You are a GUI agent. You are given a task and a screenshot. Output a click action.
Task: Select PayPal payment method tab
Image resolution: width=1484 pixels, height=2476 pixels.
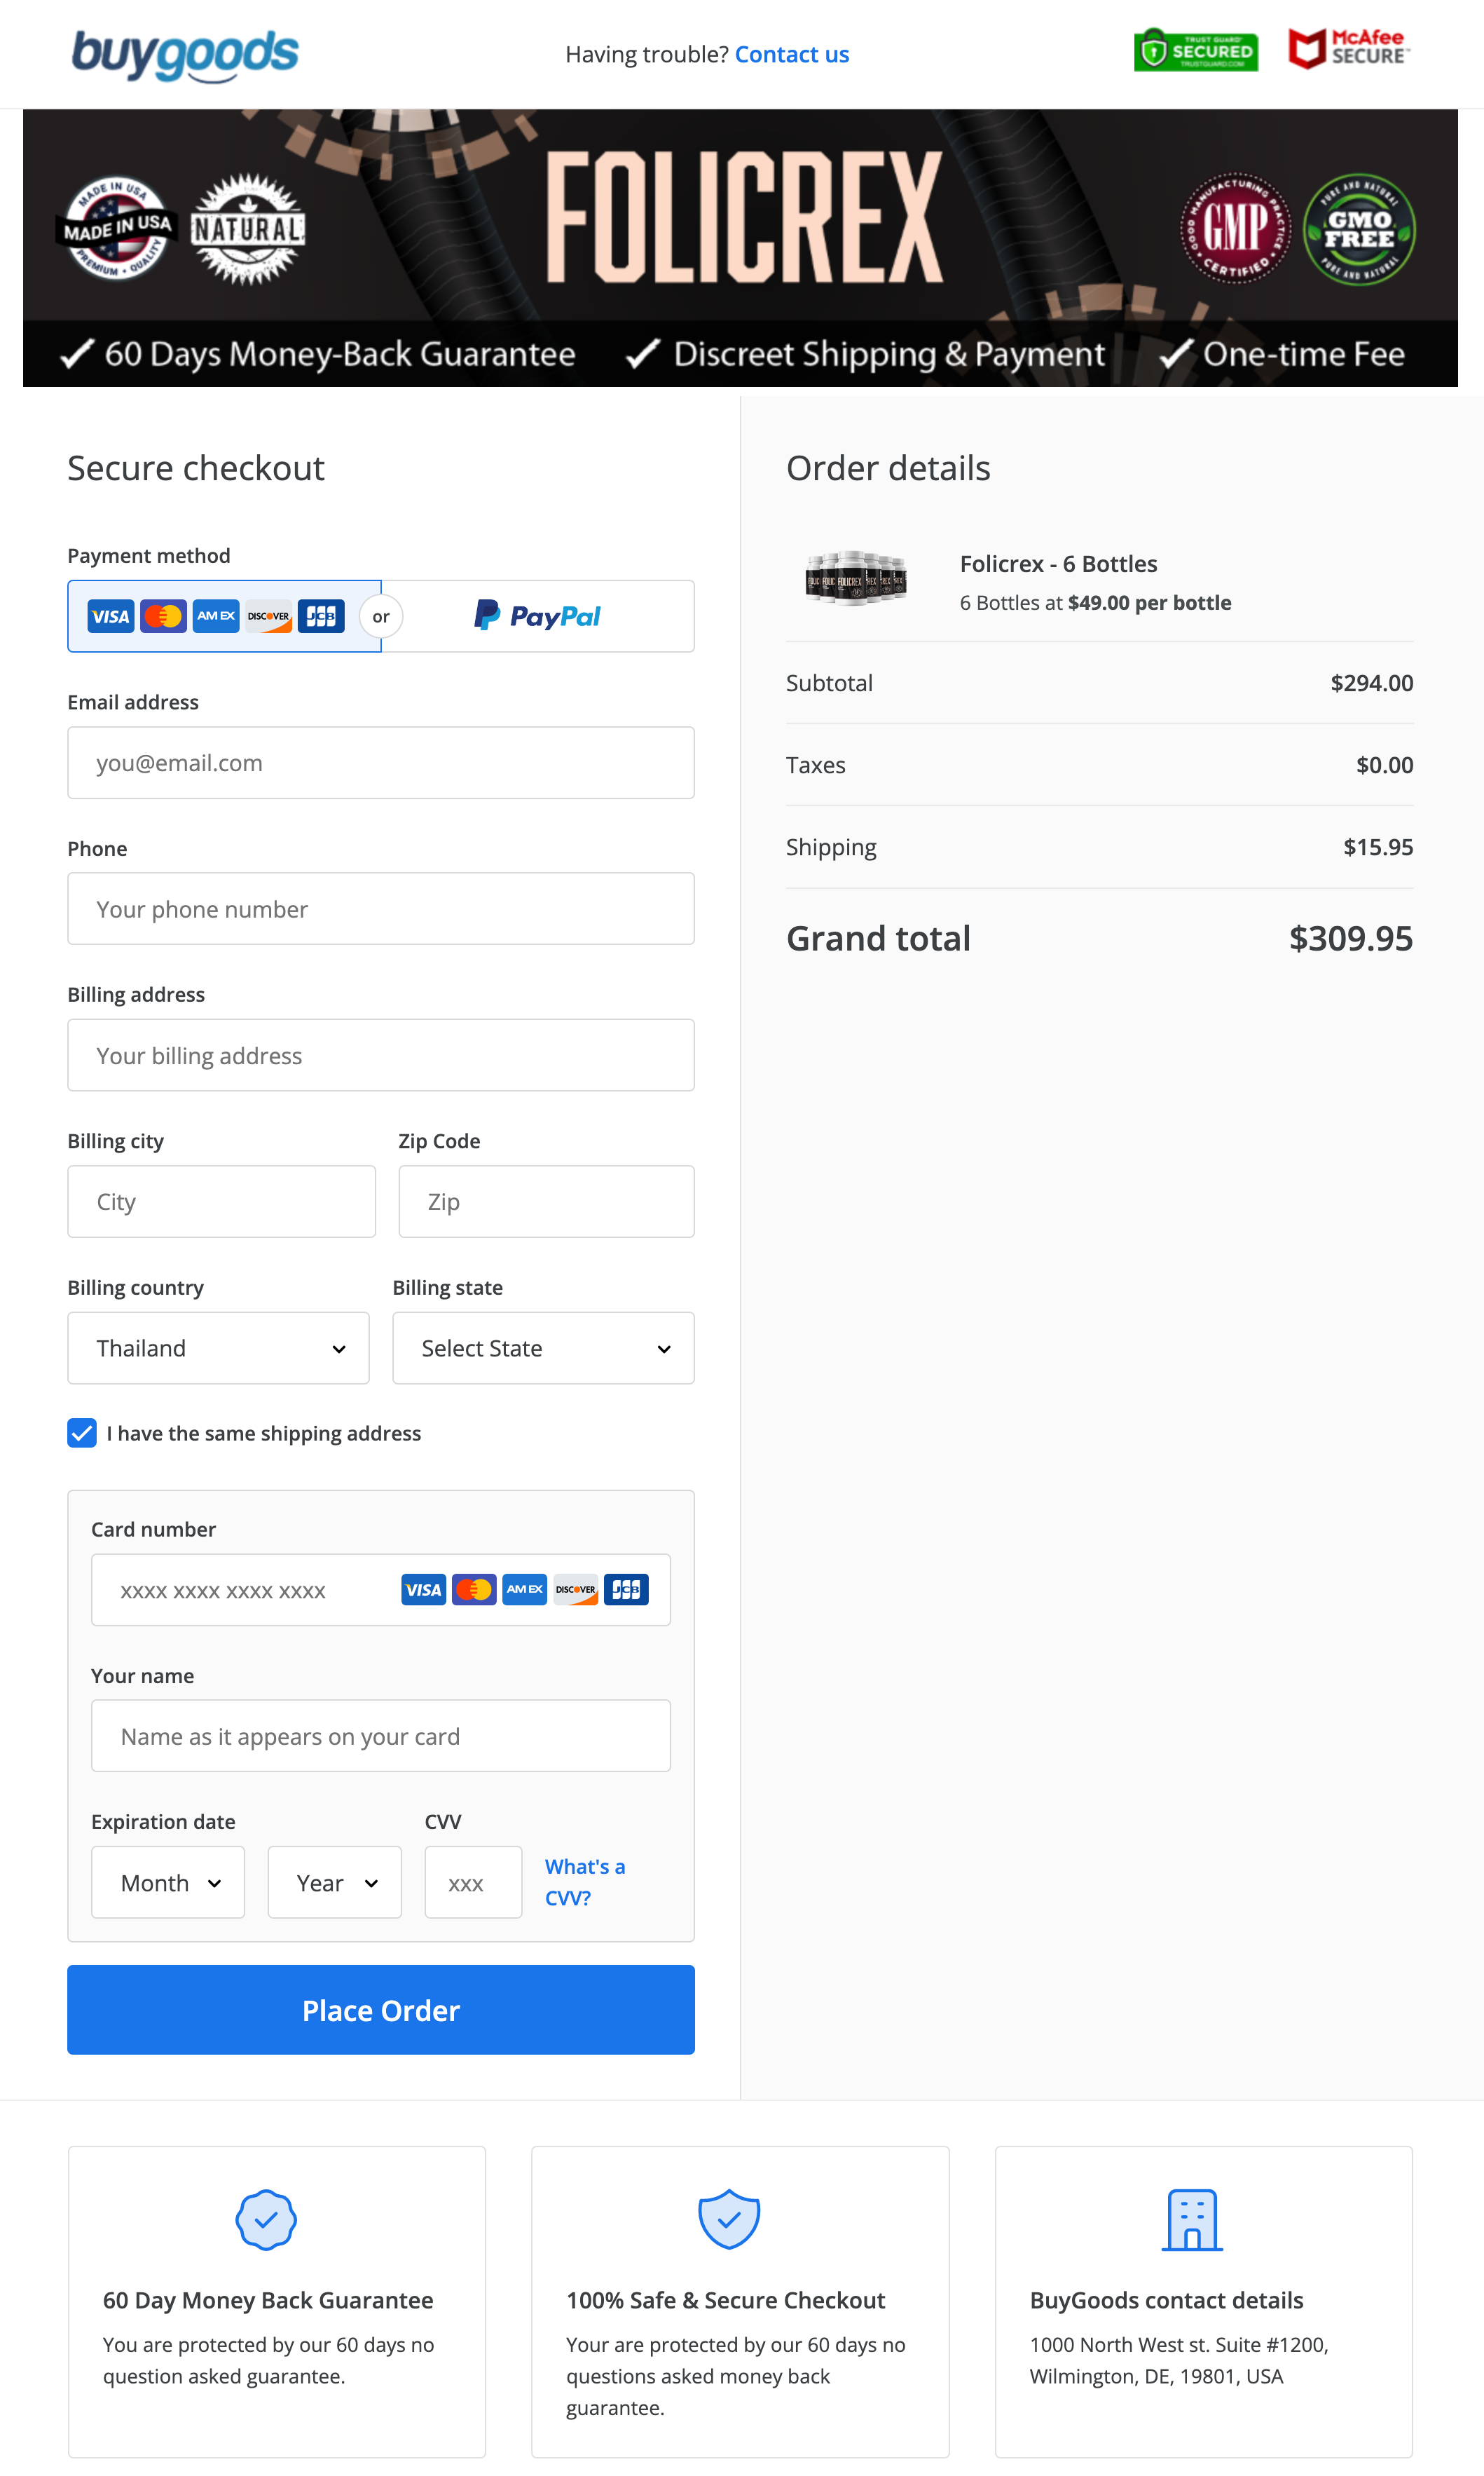click(538, 616)
